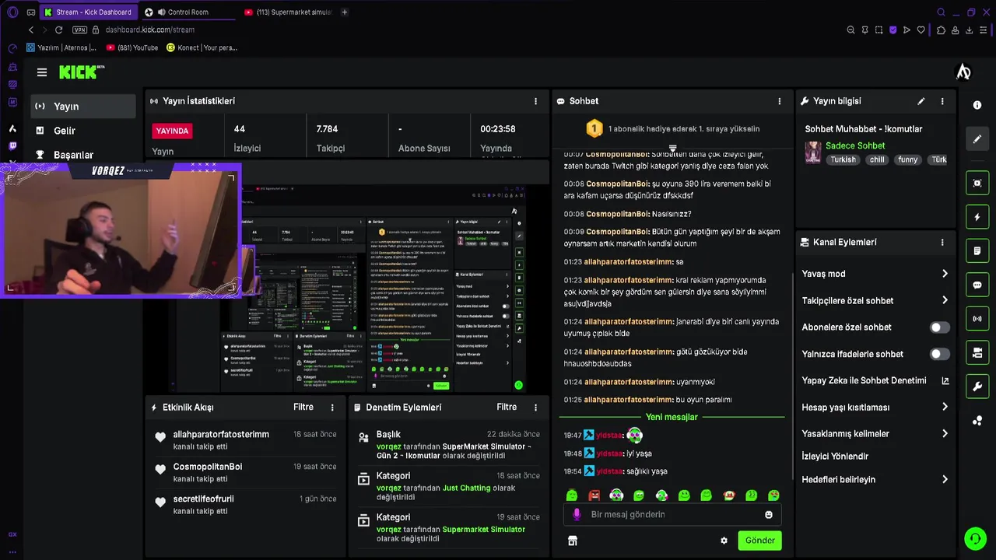This screenshot has height=560, width=996.
Task: Open Denetim Eylemleri three-dot menu
Action: [535, 408]
